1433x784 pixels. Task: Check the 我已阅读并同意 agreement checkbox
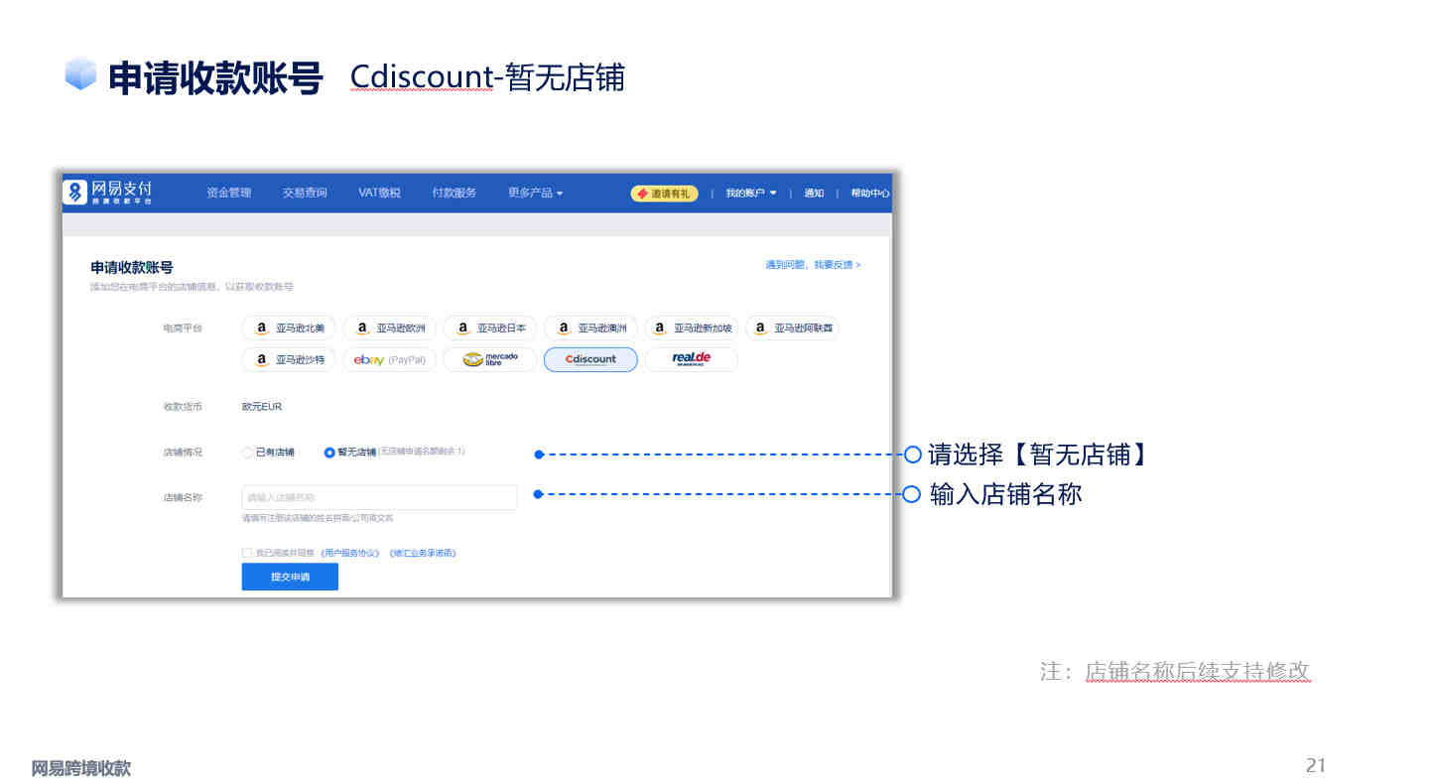[247, 553]
